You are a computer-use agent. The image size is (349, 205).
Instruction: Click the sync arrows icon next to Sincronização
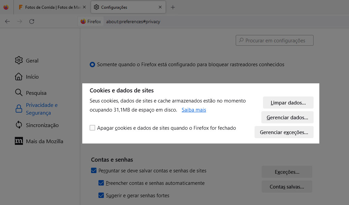[19, 125]
